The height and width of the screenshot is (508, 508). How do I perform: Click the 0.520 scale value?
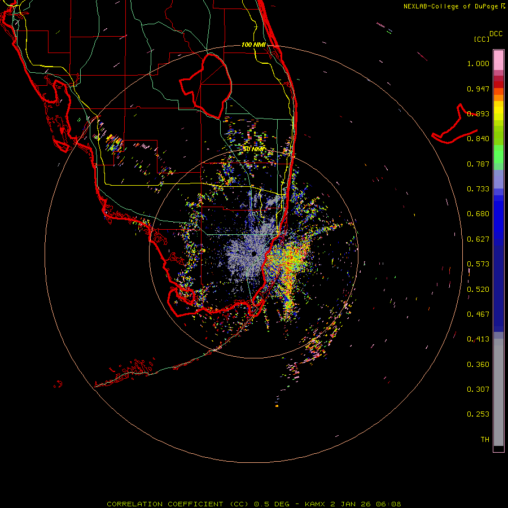(478, 290)
